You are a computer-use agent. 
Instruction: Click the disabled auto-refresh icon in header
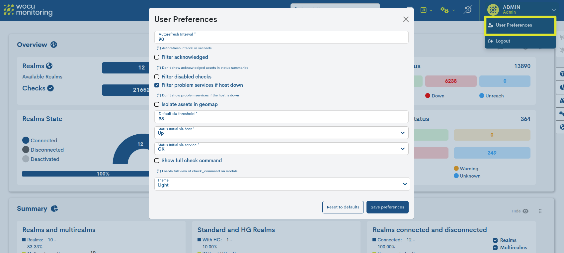[x=468, y=10]
